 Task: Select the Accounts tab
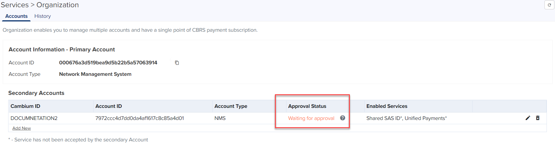16,16
